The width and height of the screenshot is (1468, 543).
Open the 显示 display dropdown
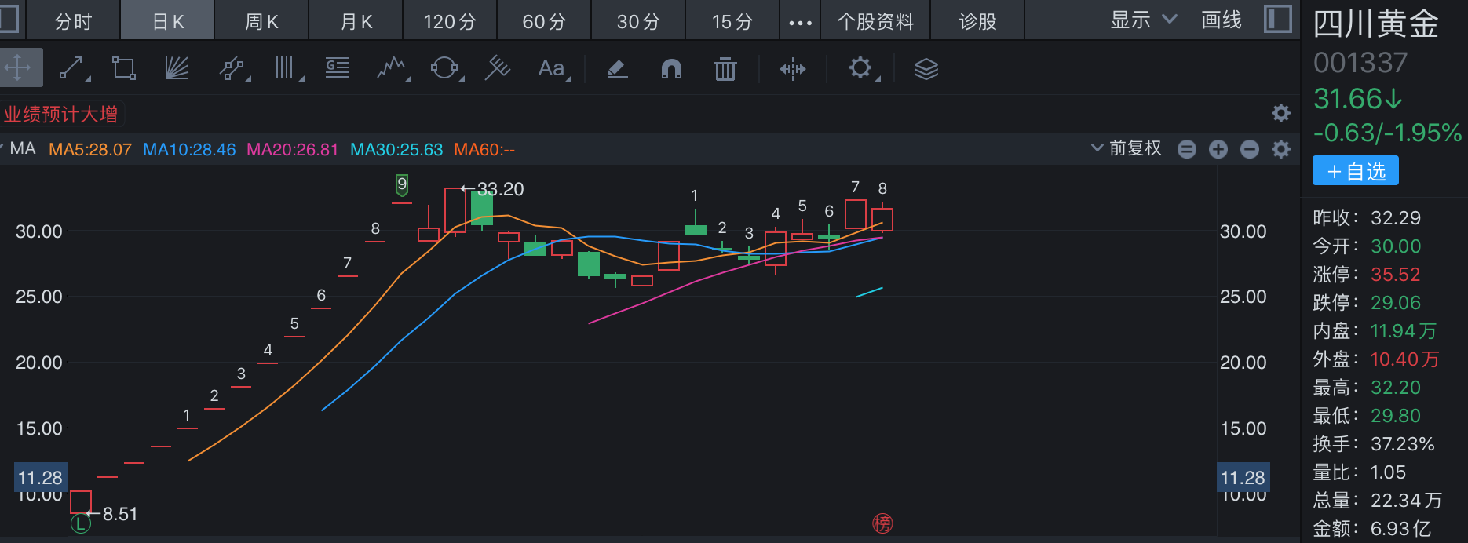tap(1142, 20)
